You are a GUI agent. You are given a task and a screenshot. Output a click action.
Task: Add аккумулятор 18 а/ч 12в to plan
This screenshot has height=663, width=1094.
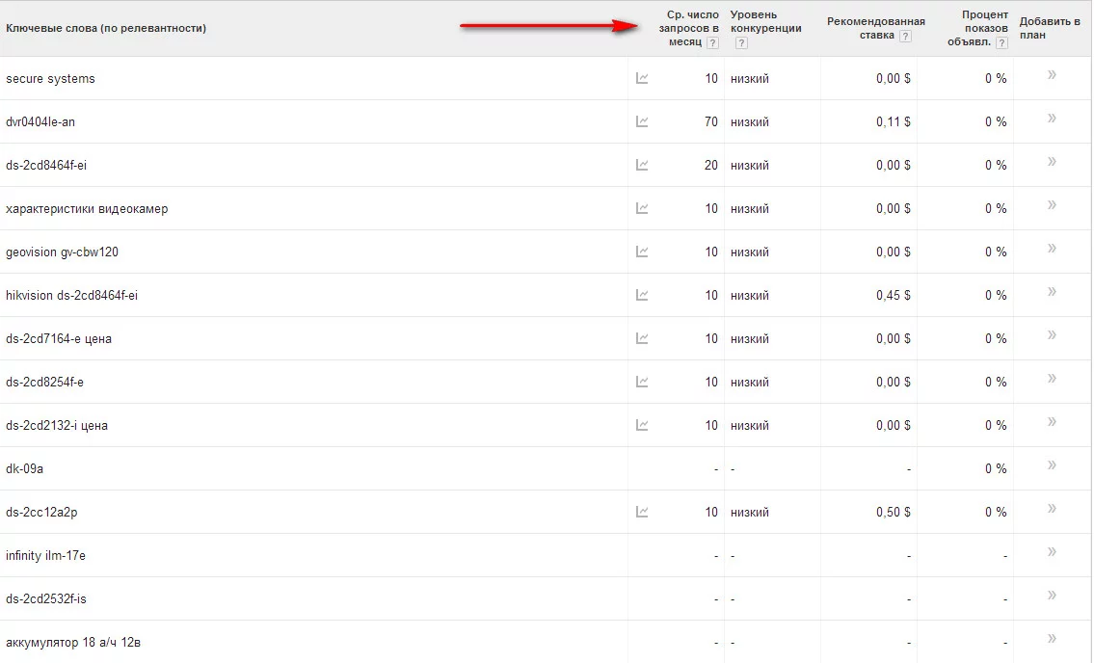click(x=1052, y=638)
